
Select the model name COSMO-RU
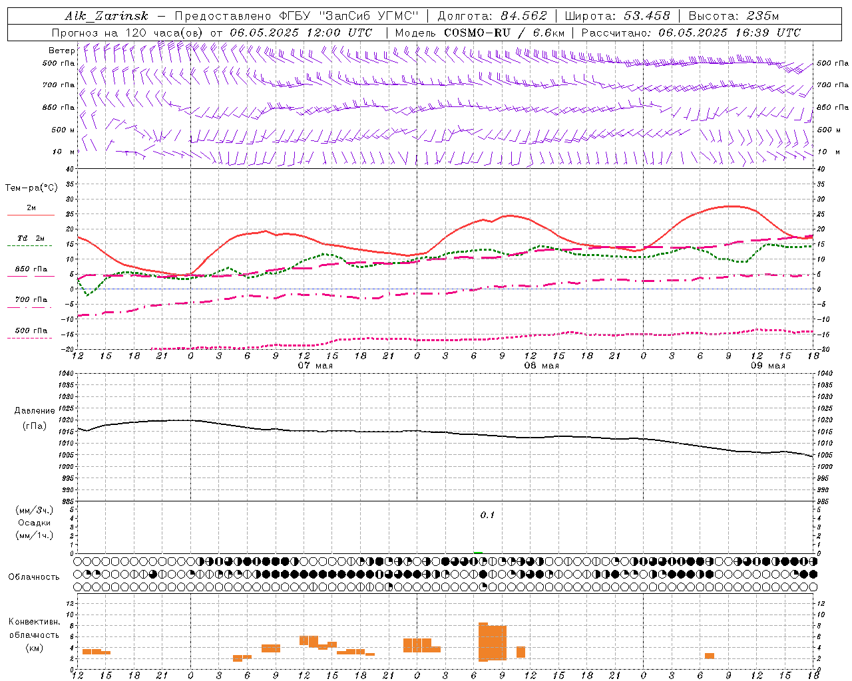[x=477, y=33]
